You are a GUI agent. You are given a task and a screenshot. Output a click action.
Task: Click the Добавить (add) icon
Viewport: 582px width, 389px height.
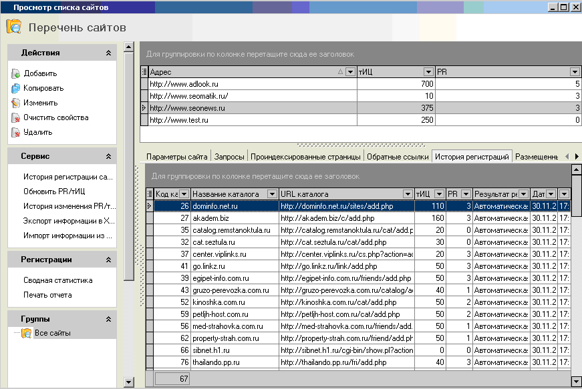tap(15, 74)
